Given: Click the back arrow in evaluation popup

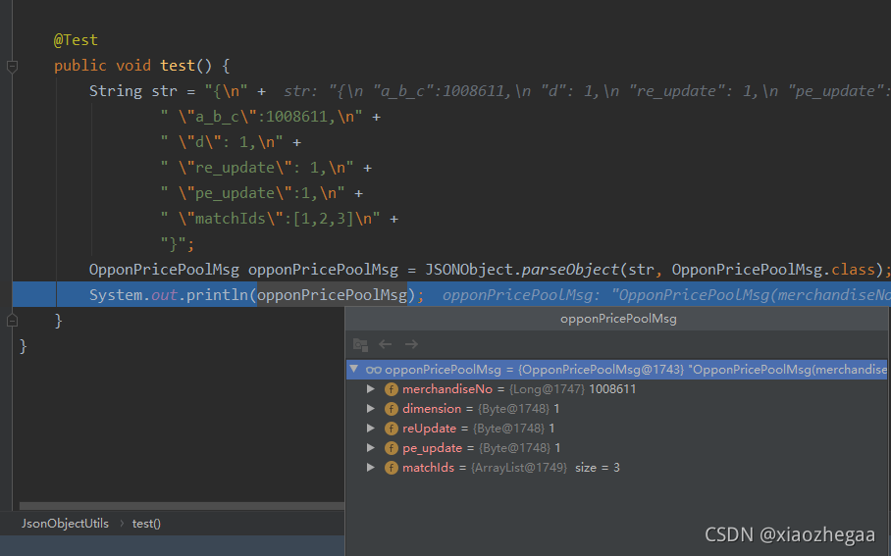Looking at the screenshot, I should (x=386, y=344).
